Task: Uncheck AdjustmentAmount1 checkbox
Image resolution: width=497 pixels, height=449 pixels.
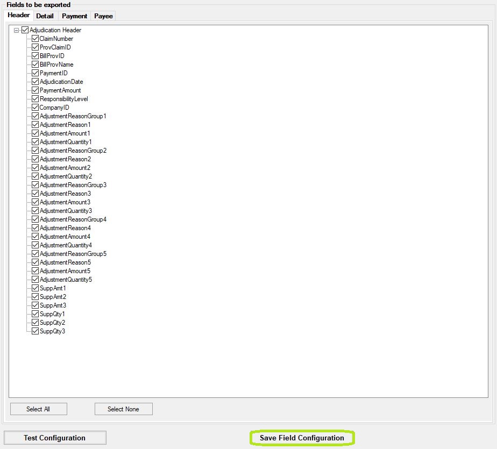Action: tap(35, 133)
